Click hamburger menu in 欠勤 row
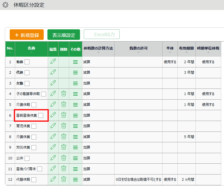 point(75,83)
